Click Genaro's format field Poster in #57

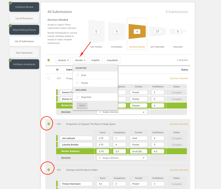coord(138,92)
